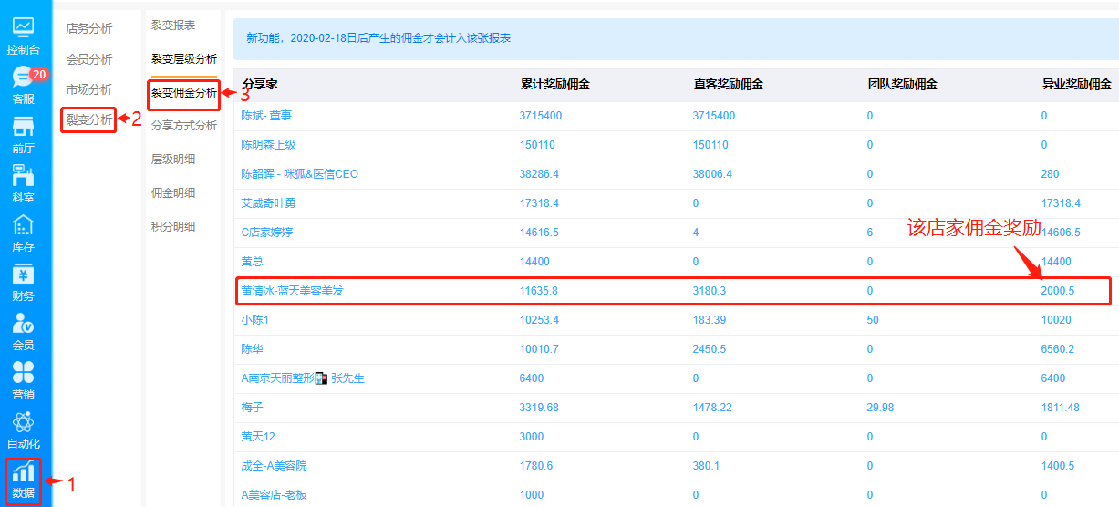The width and height of the screenshot is (1119, 507).
Task: Click cumulative commission value 3319.68
Action: (x=539, y=408)
